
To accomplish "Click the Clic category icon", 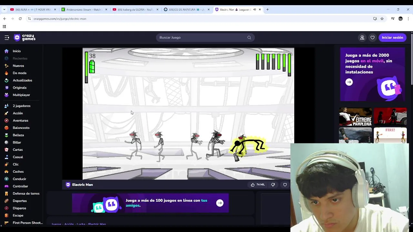I will coord(6,164).
